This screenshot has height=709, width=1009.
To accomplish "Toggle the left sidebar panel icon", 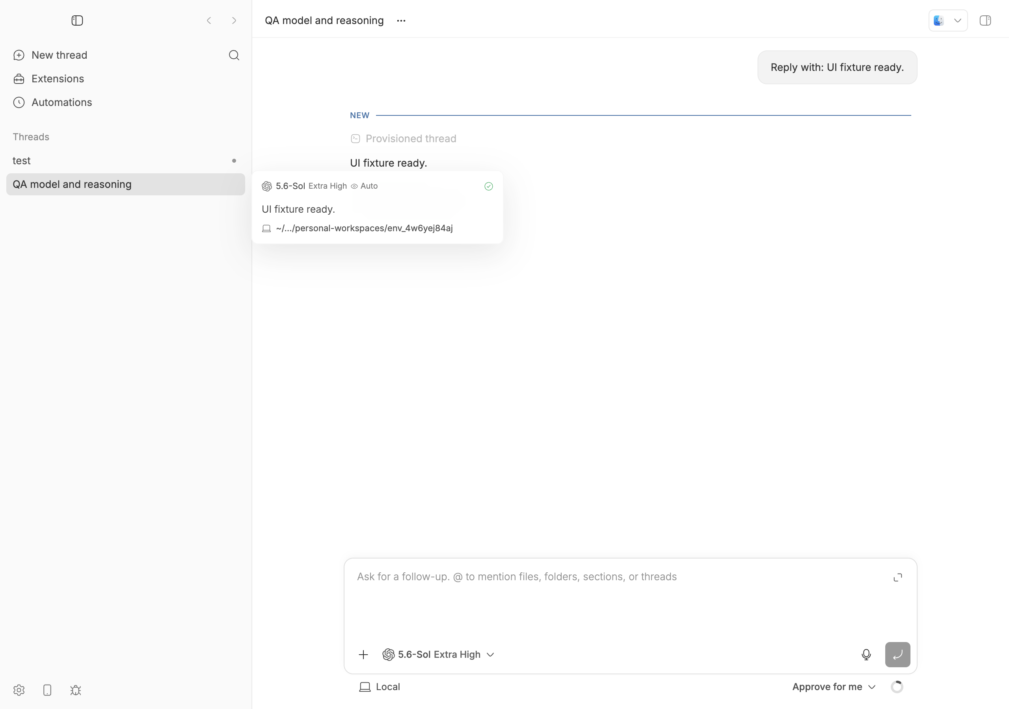I will (x=77, y=20).
